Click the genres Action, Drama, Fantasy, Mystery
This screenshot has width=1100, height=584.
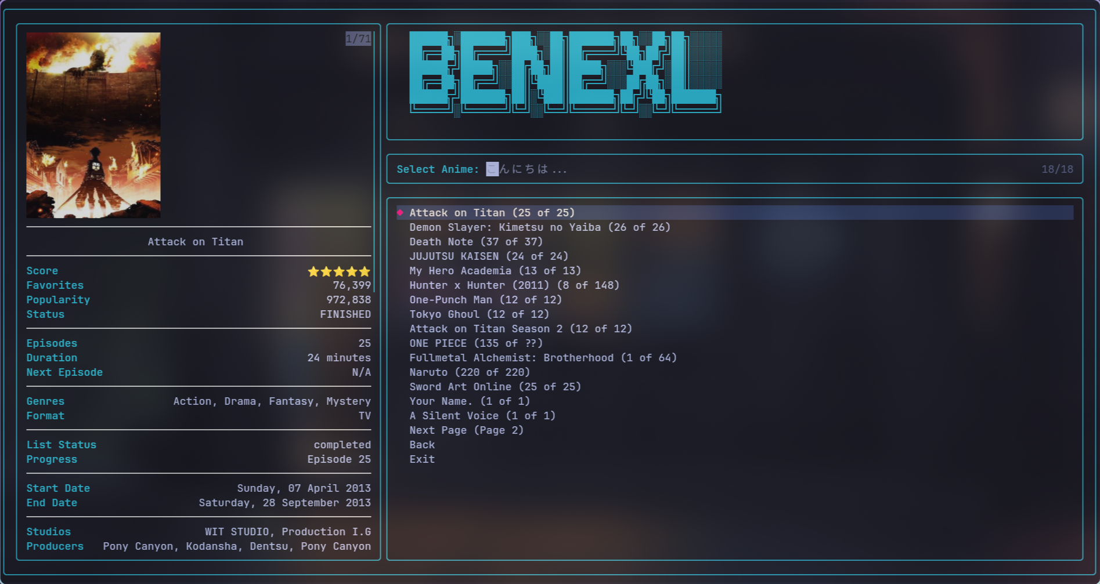[272, 401]
